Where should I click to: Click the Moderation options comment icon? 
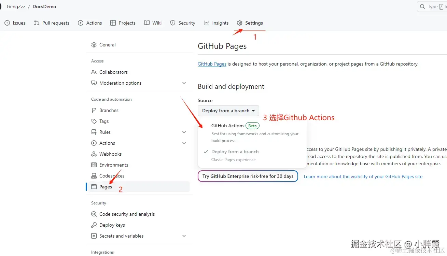94,83
